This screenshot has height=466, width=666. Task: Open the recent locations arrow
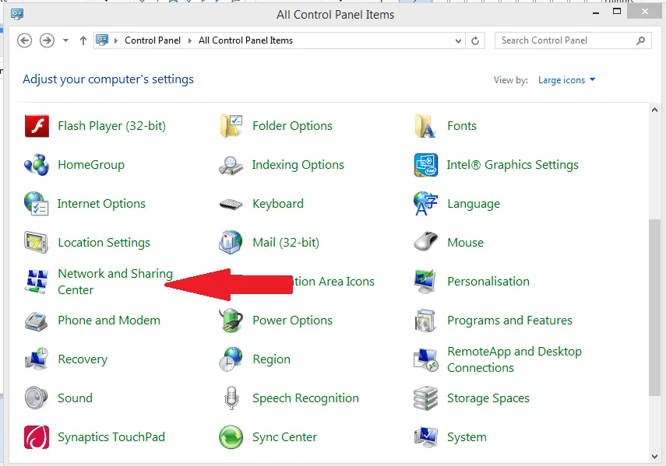[65, 40]
